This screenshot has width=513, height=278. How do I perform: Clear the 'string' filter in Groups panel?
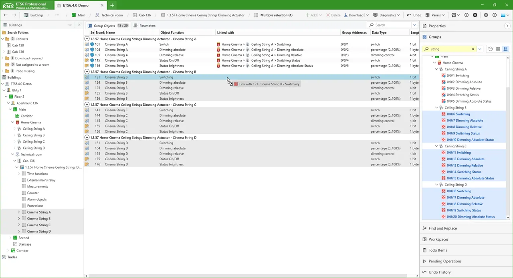click(x=473, y=49)
